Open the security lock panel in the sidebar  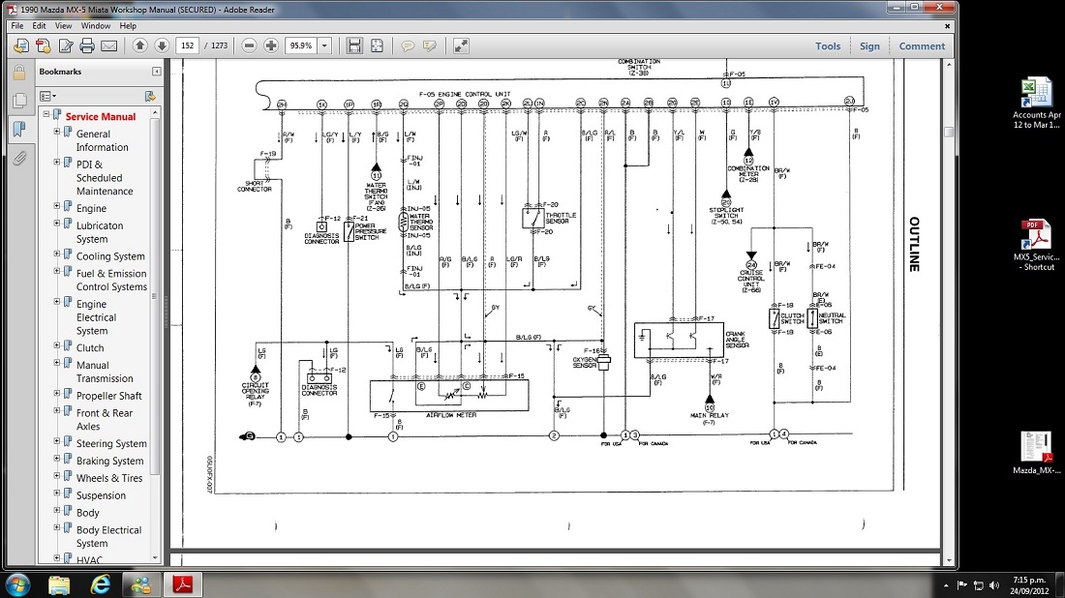19,72
